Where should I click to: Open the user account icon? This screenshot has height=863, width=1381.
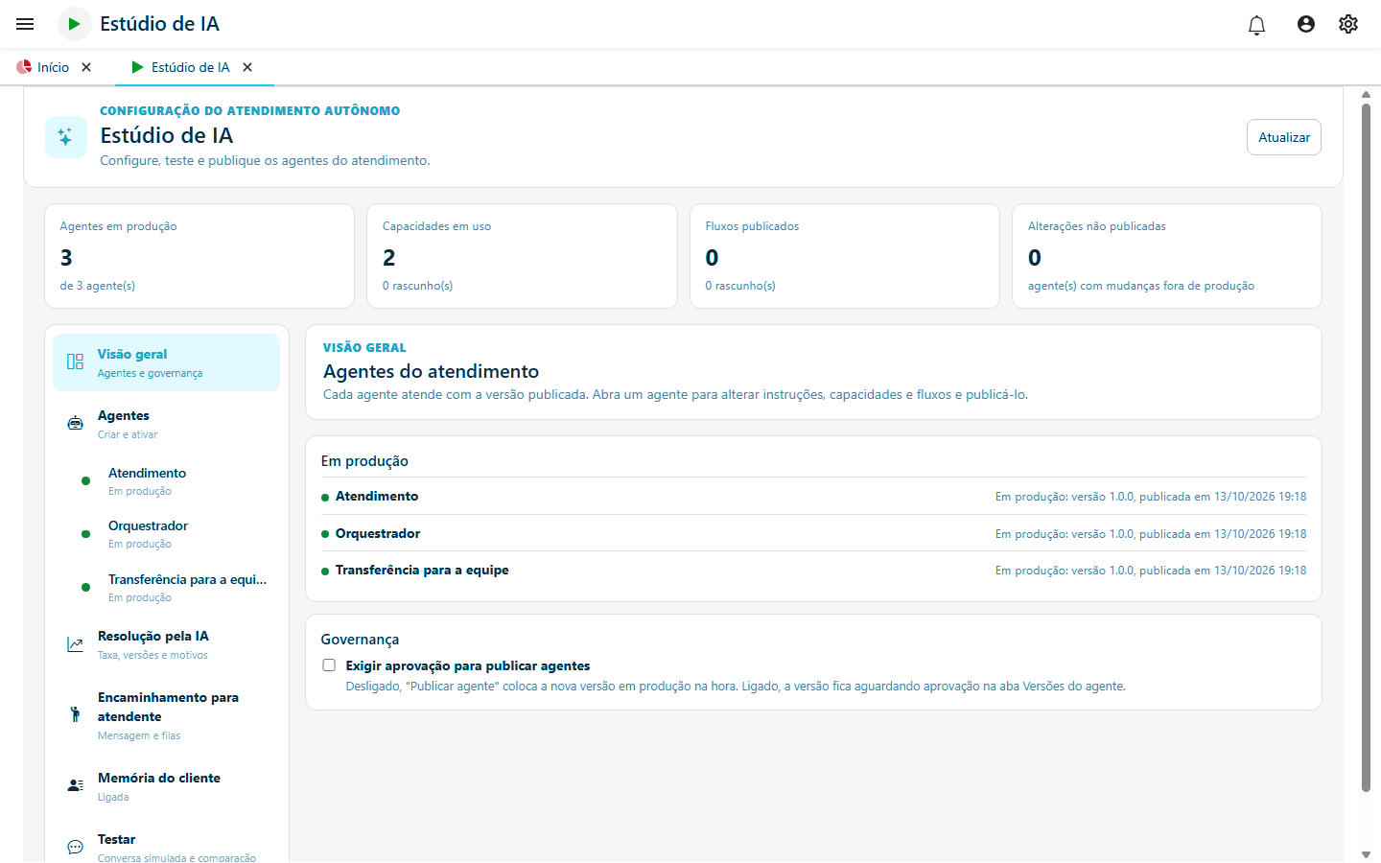pyautogui.click(x=1305, y=24)
